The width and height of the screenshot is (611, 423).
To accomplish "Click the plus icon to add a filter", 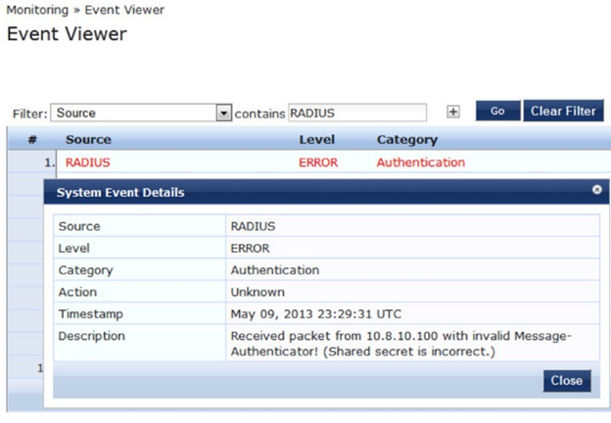I will (453, 112).
